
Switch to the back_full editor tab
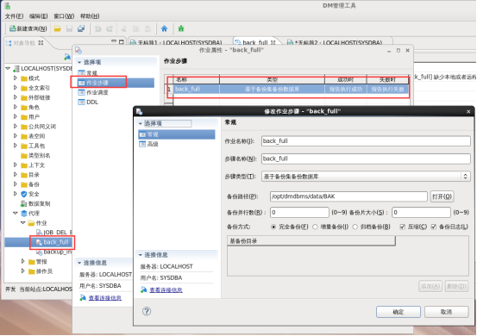255,42
